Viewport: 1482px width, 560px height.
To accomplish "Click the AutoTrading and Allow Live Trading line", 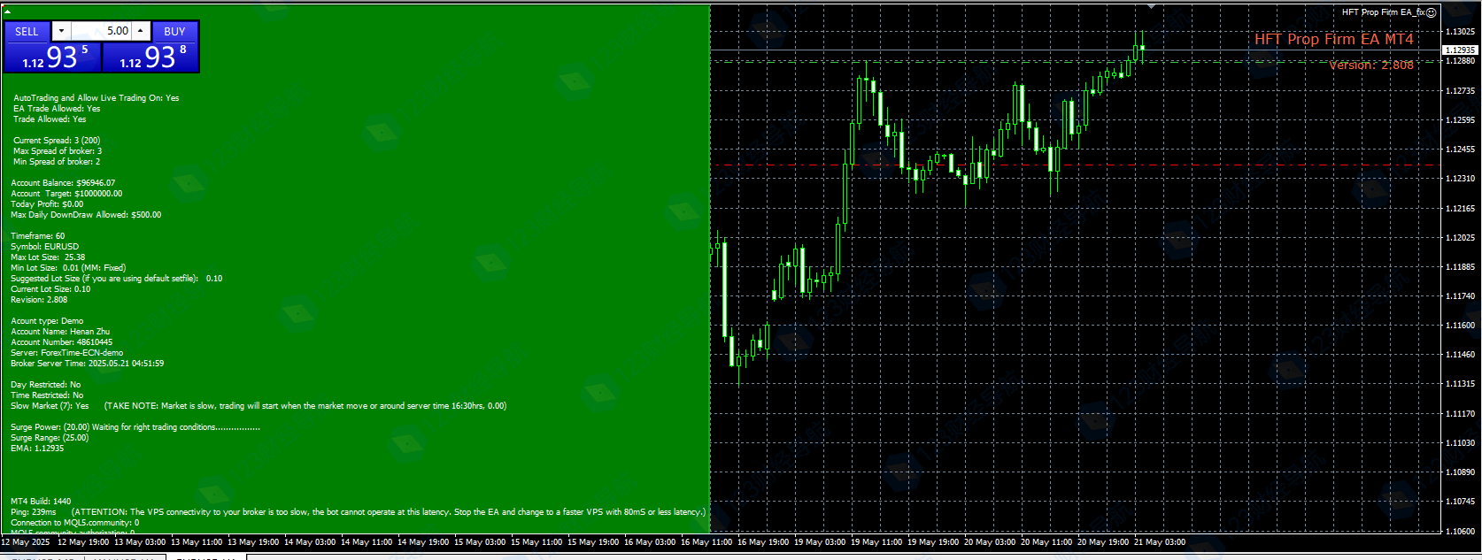I will (96, 98).
